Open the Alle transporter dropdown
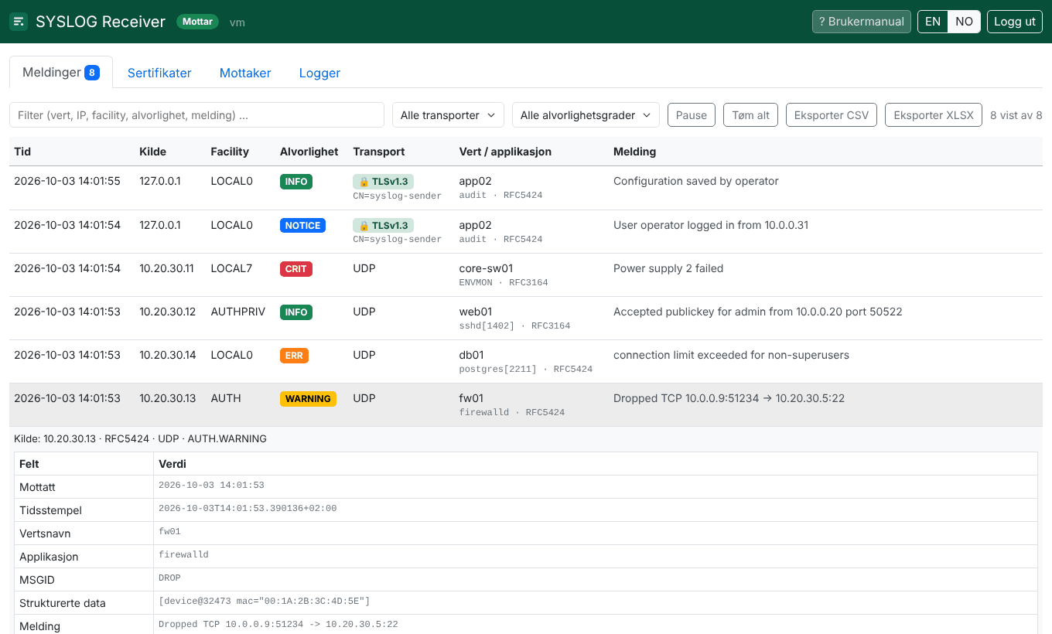1052x634 pixels. point(448,115)
